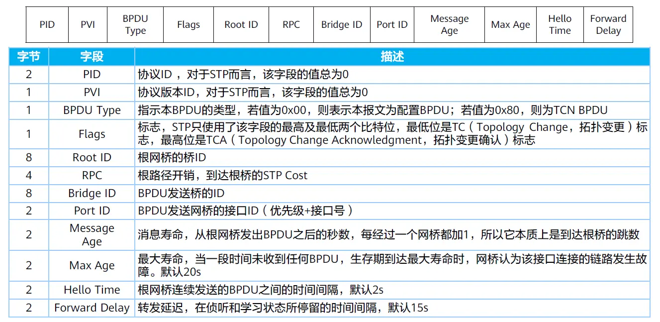Screen dimensions: 660x322
Task: Click the RPC description cell about STP Cost
Action: tap(392, 175)
